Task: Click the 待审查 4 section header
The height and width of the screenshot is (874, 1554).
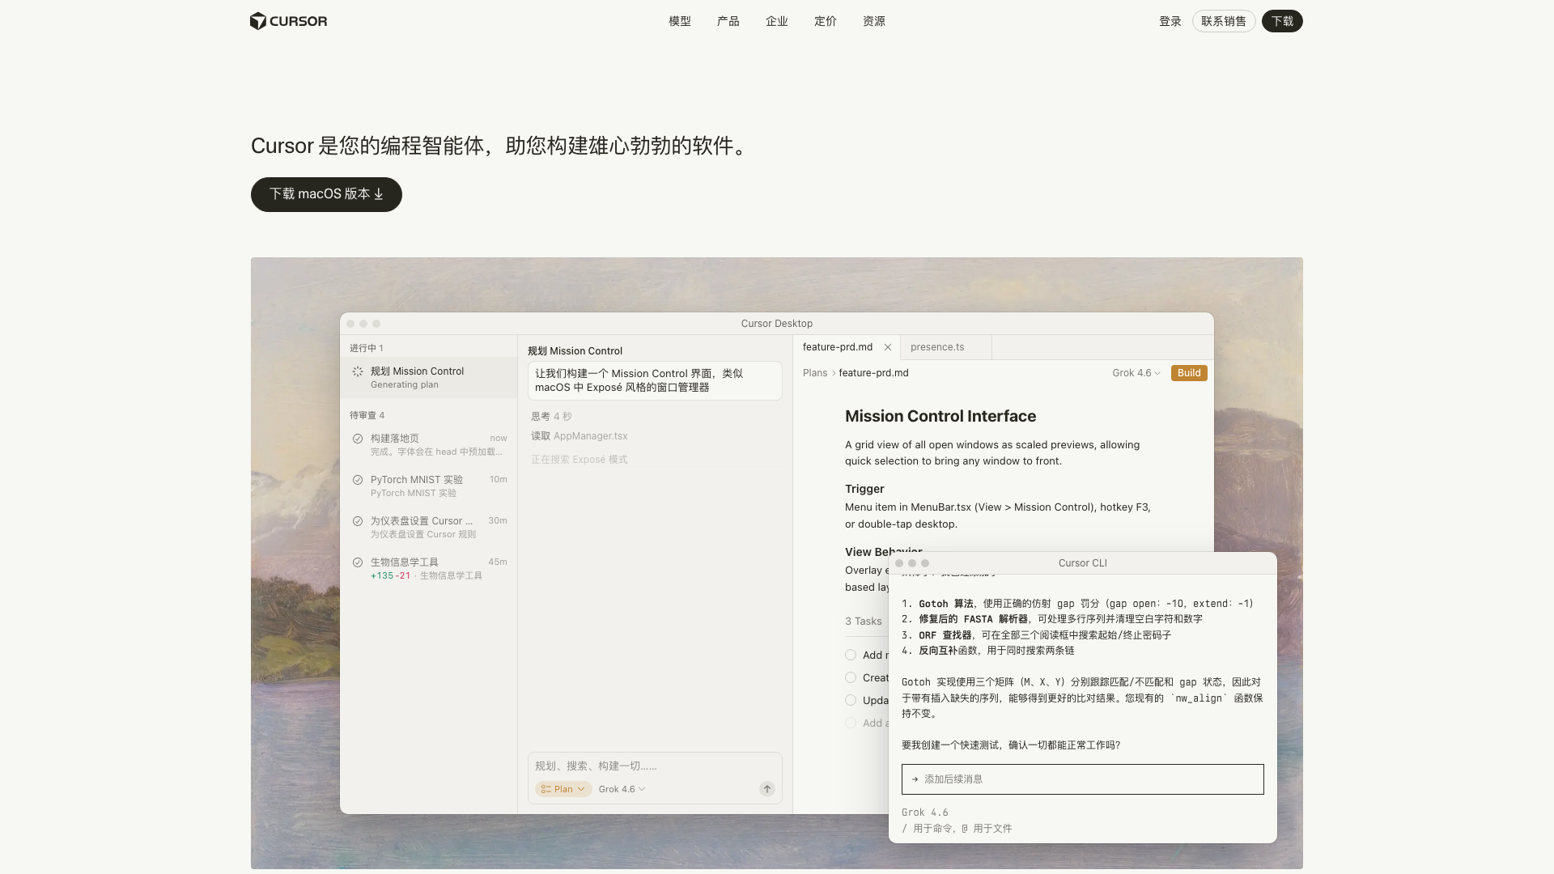Action: [x=367, y=415]
